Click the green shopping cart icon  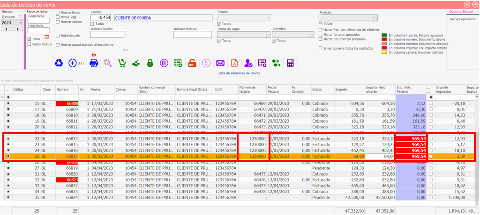point(122,63)
